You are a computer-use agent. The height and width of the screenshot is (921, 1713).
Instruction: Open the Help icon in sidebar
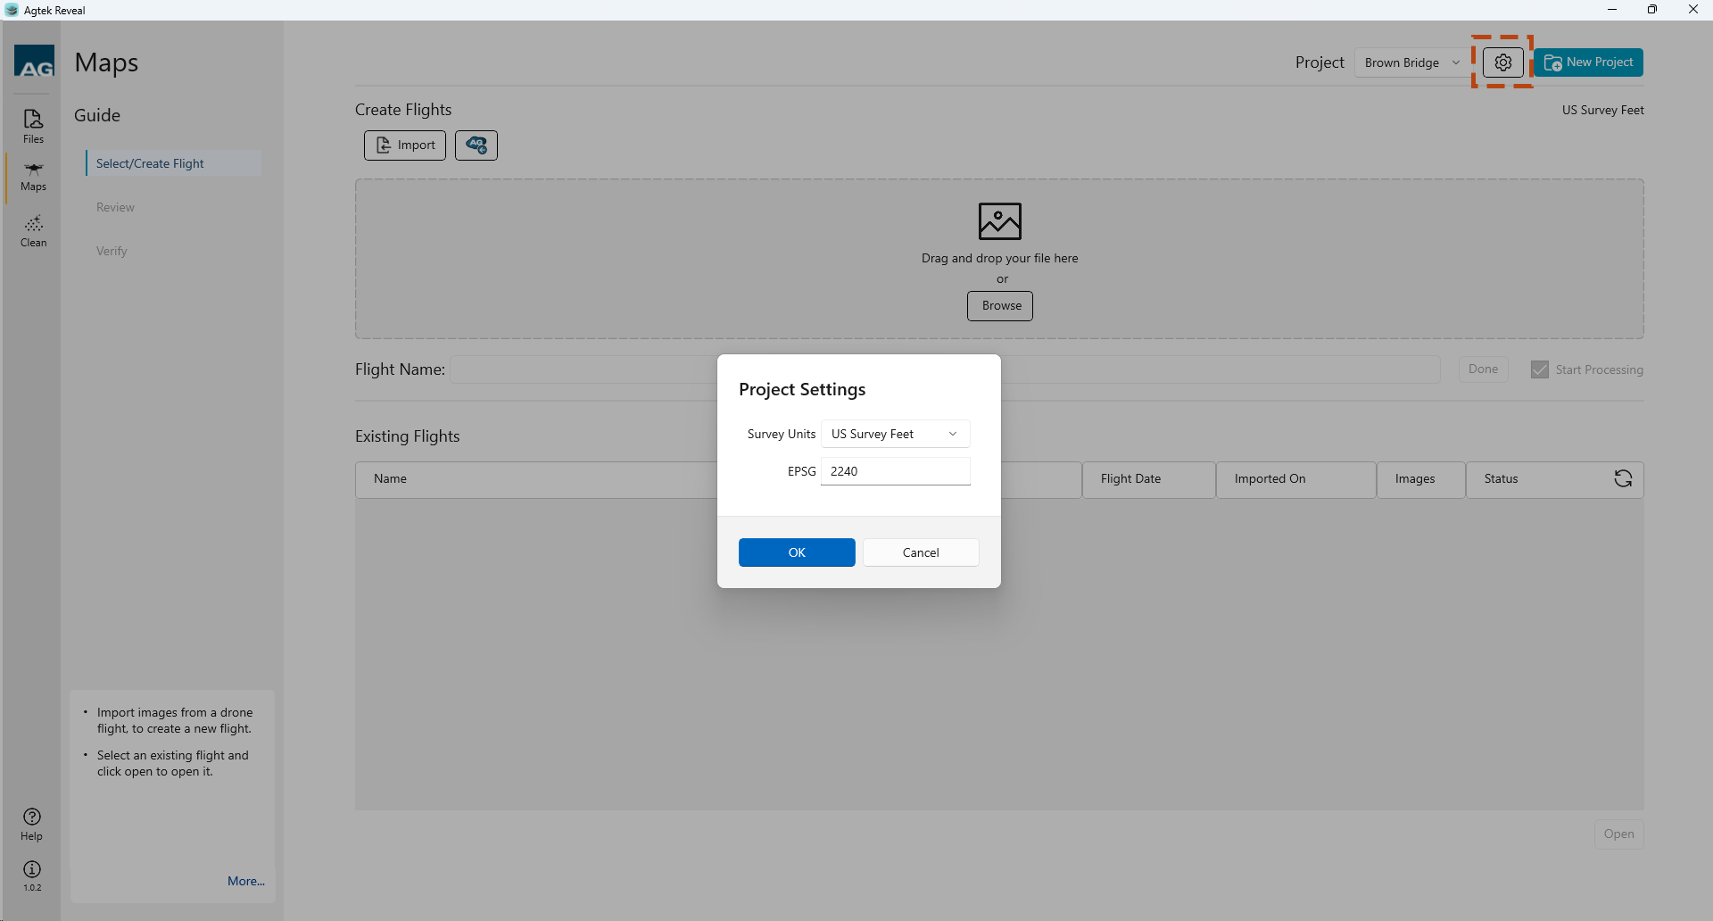tap(32, 823)
